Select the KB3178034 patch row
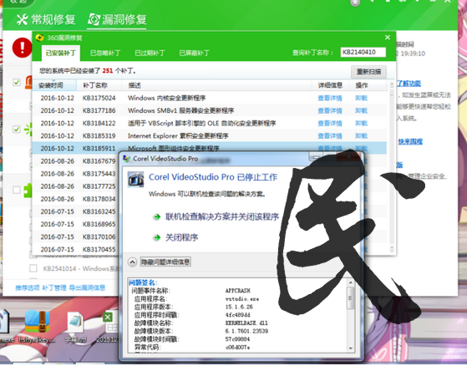467x366 pixels. click(x=76, y=199)
